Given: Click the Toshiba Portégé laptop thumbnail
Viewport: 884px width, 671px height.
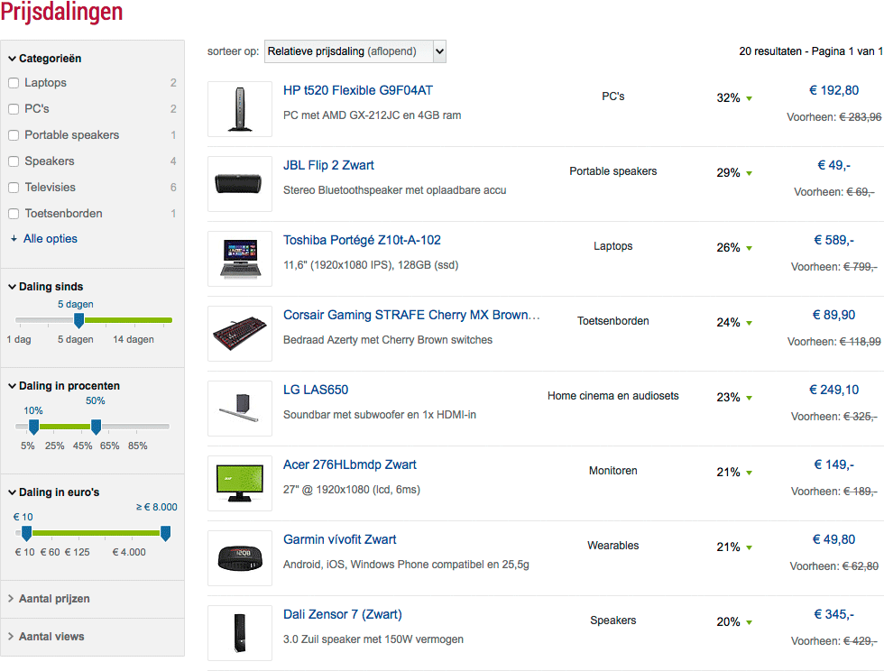Looking at the screenshot, I should click(x=240, y=259).
